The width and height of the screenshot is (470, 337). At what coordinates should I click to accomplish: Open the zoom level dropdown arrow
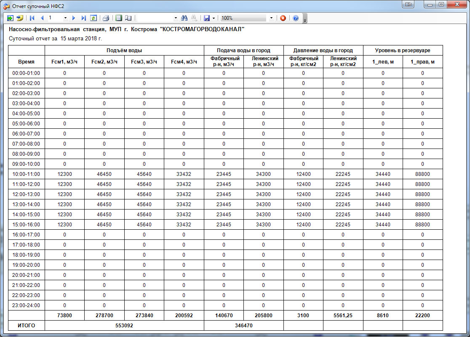[271, 18]
